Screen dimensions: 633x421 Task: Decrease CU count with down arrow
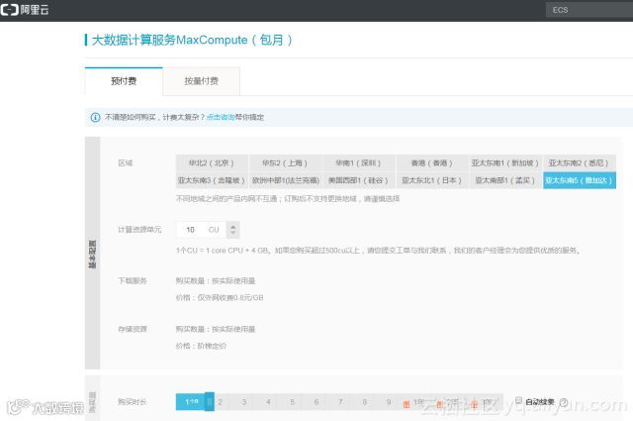[x=233, y=234]
